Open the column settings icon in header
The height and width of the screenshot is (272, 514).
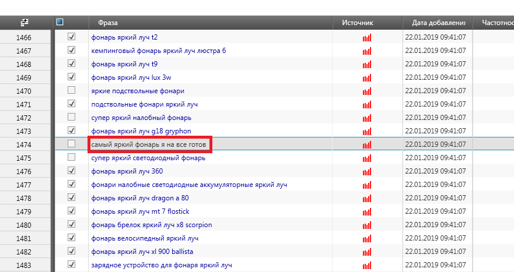[25, 23]
